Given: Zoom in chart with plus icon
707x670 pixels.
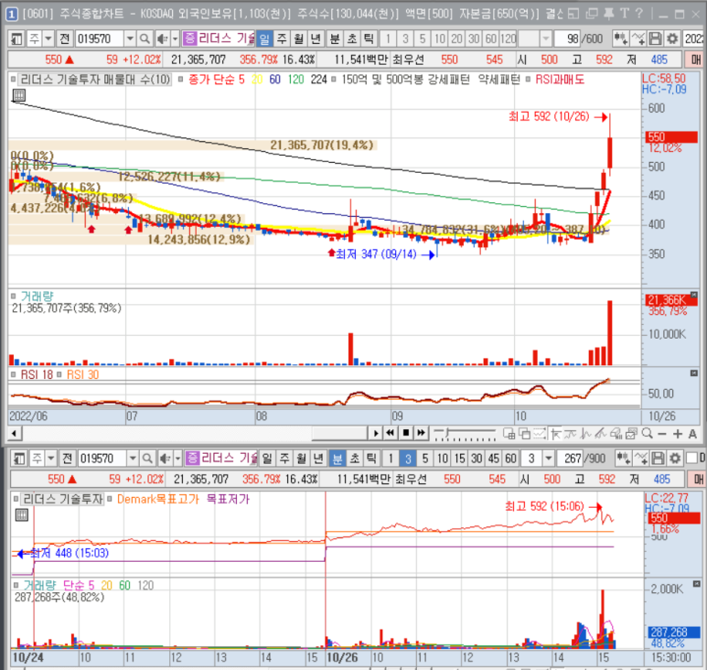Looking at the screenshot, I should pos(677,434).
